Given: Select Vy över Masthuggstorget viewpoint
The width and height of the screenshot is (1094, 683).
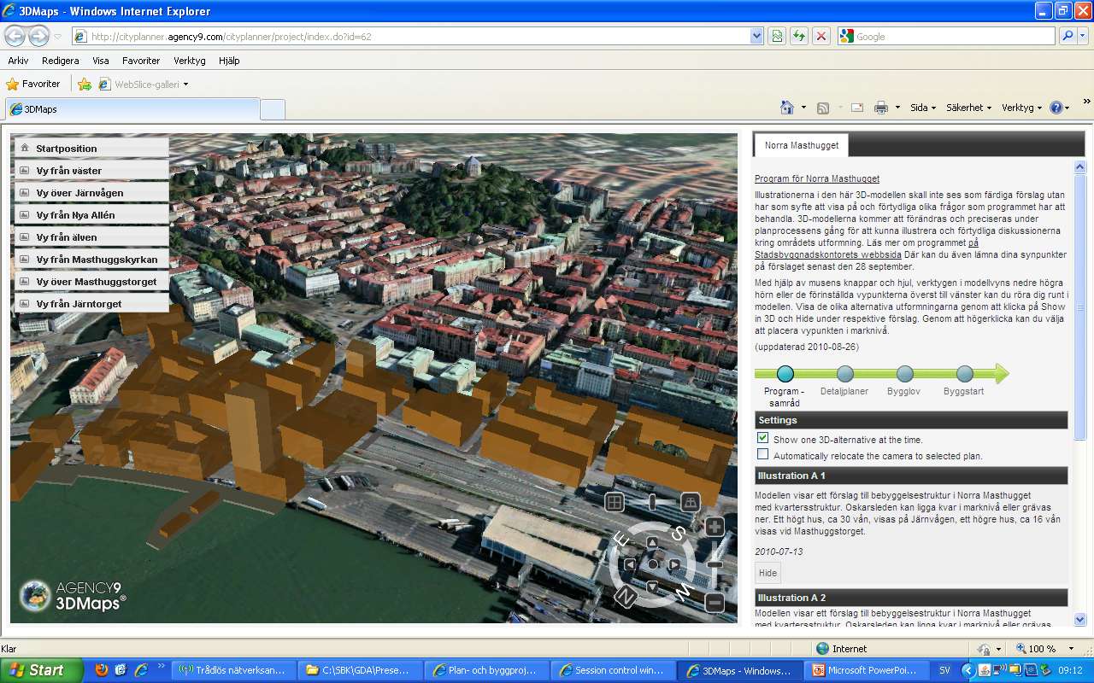Looking at the screenshot, I should click(x=91, y=282).
